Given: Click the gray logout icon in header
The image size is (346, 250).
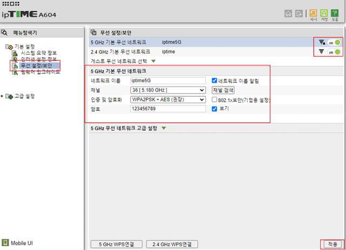Looking at the screenshot, I should pyautogui.click(x=299, y=13).
